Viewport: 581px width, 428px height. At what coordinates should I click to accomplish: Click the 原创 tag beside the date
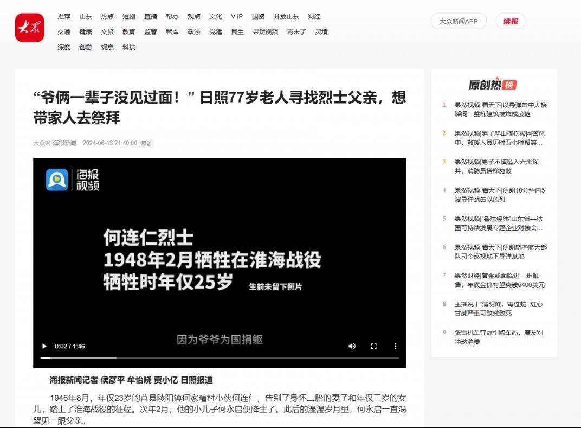[146, 144]
